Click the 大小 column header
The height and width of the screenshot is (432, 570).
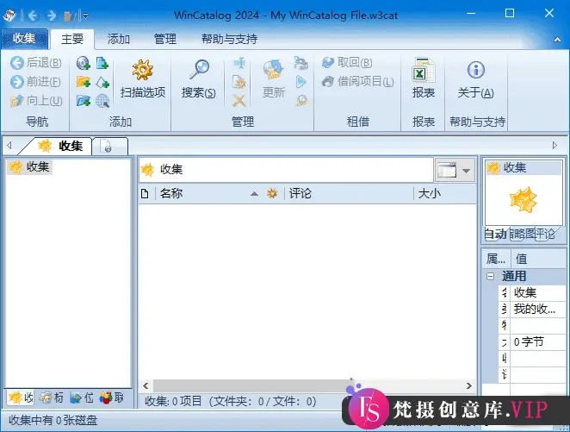[x=445, y=193]
